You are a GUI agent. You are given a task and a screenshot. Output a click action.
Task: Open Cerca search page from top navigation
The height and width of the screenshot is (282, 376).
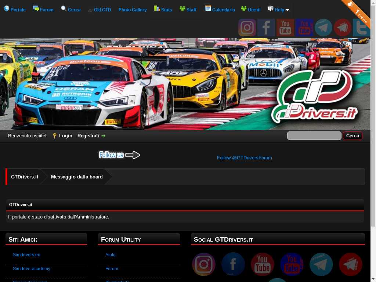point(71,10)
